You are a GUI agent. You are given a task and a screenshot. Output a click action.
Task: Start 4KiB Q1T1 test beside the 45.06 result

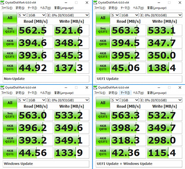coord(103,68)
